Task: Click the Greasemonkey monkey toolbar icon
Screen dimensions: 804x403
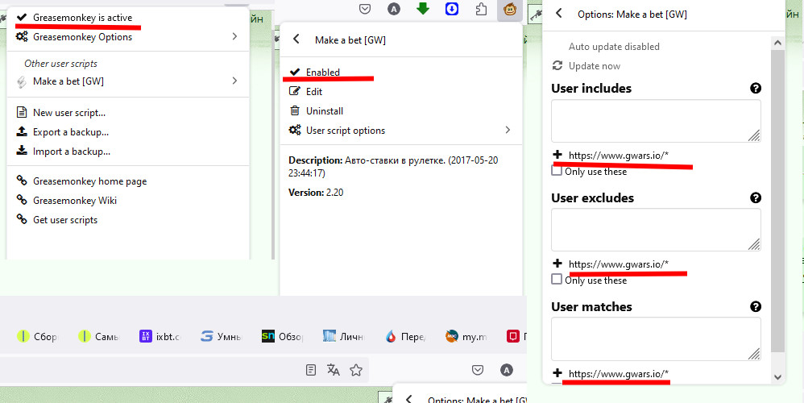Action: [510, 9]
